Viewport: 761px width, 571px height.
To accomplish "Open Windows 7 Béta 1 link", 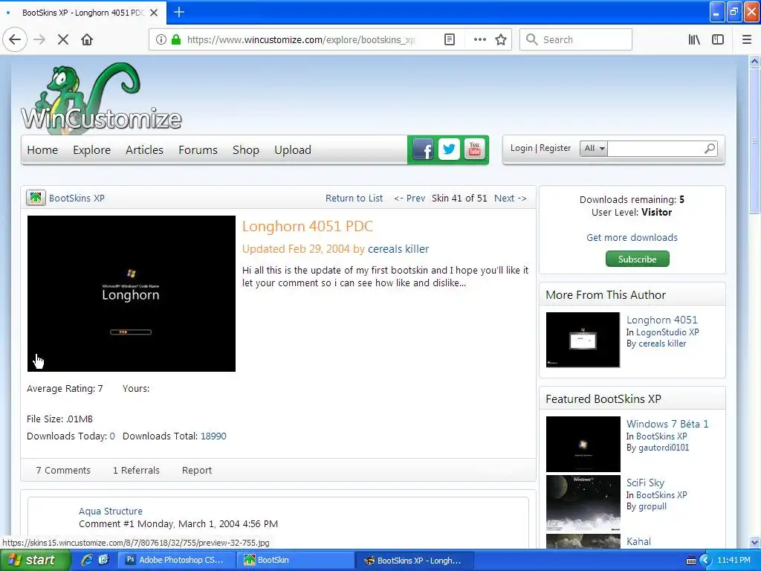I will coord(667,424).
